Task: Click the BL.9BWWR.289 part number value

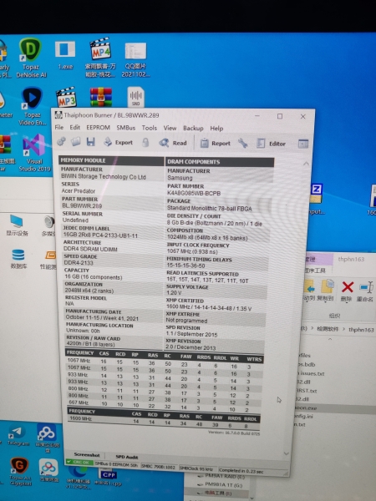Action: point(82,205)
